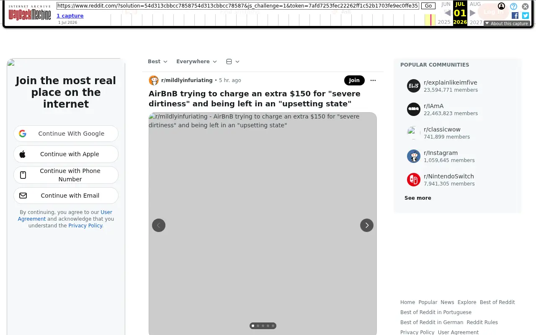Join r/mildlyinfuriating with the Join button

click(354, 80)
